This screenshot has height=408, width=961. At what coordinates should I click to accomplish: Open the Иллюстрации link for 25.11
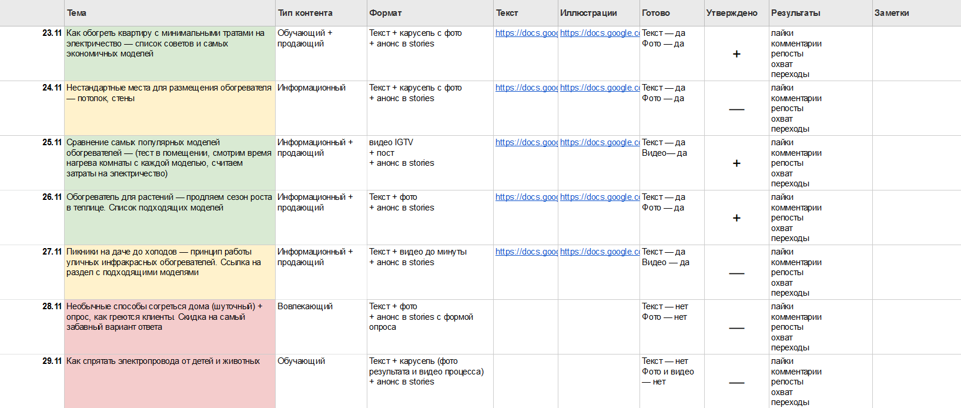coord(599,143)
